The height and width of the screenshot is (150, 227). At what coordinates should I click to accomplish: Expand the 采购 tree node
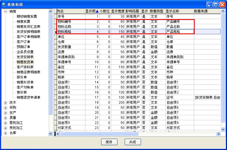(x=5, y=108)
